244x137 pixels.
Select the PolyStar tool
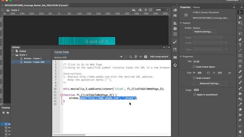pos(240,66)
